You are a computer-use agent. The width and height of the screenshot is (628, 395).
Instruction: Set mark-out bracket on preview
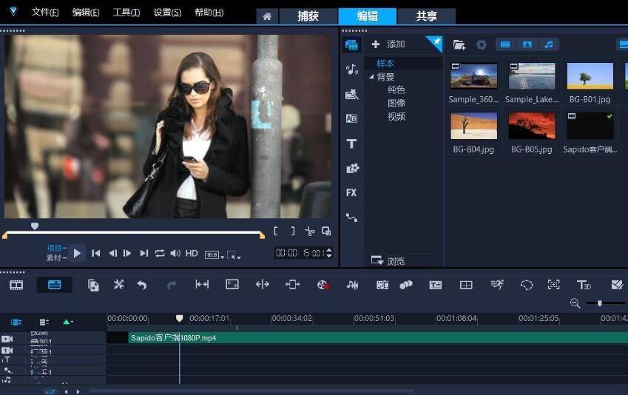click(x=293, y=231)
